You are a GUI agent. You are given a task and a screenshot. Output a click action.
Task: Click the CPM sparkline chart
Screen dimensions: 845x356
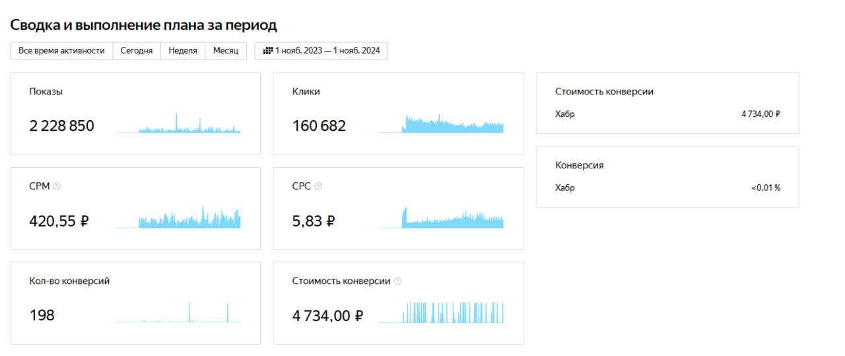[178, 218]
